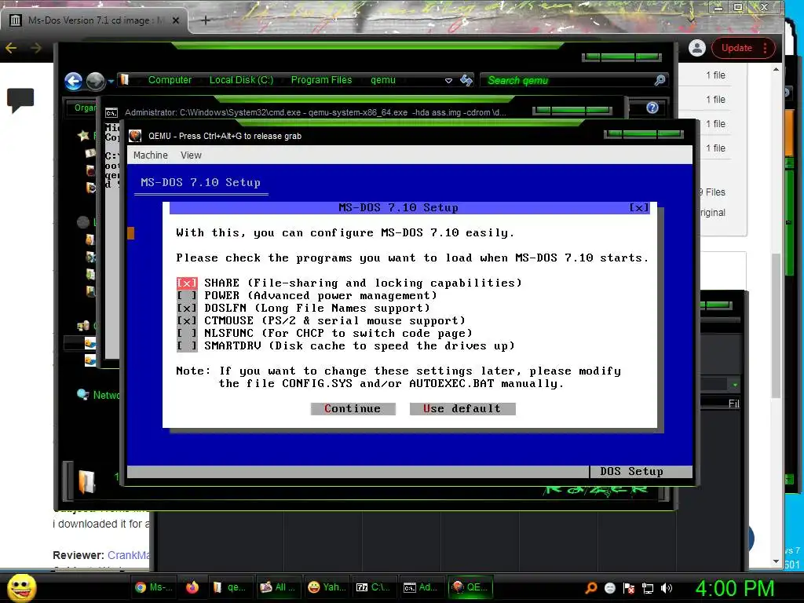Open the CrankMa reviewer link
This screenshot has width=804, height=603.
(129, 555)
